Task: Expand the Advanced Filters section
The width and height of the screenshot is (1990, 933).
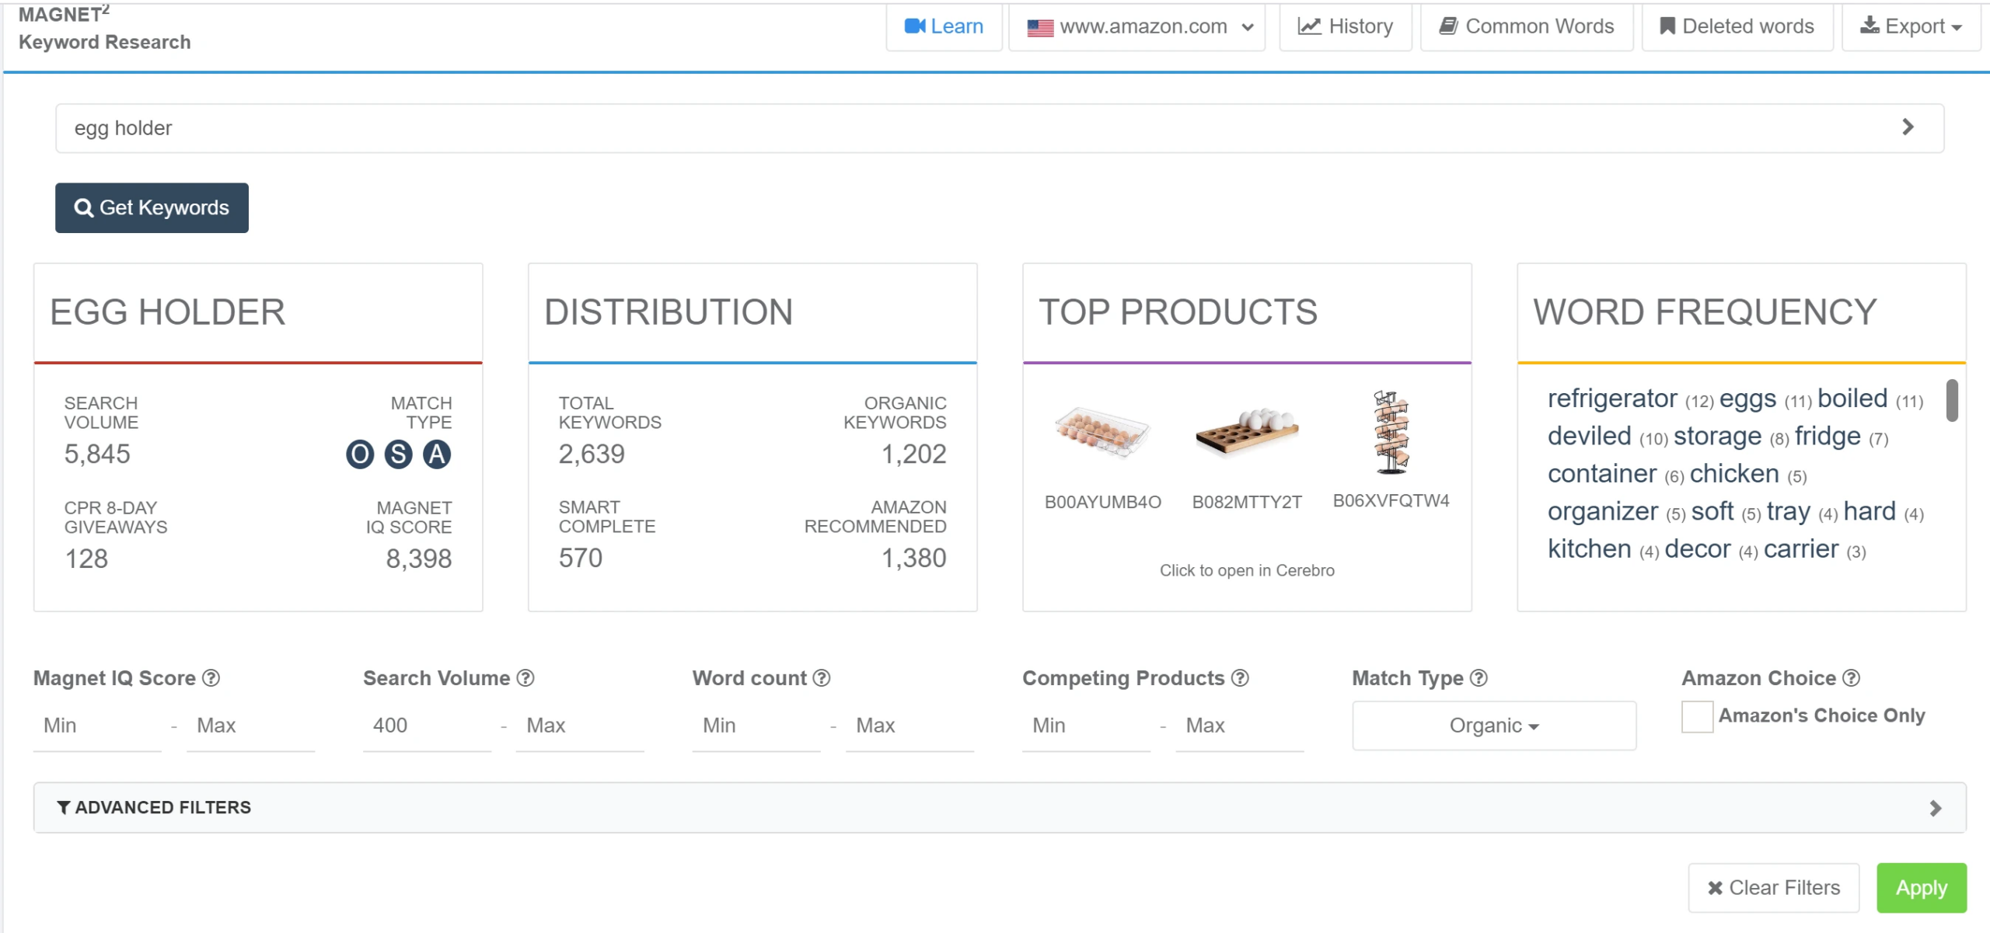Action: tap(999, 808)
